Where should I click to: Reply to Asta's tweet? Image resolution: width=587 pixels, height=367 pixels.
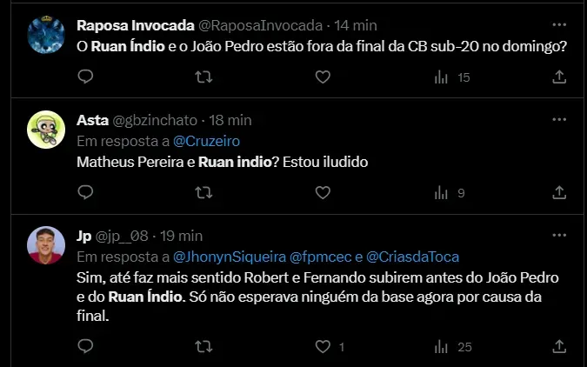pos(85,193)
